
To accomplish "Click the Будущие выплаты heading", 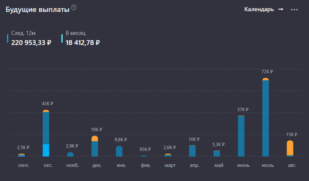I will (x=37, y=11).
